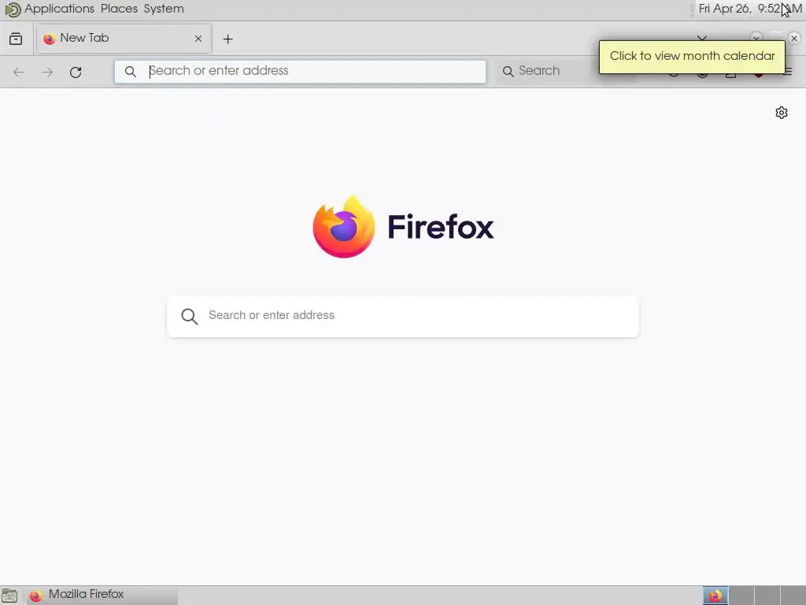Click the magnifier icon in the center search field

click(189, 317)
